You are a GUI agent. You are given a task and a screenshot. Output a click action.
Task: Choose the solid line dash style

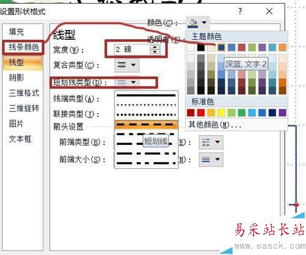[146, 95]
